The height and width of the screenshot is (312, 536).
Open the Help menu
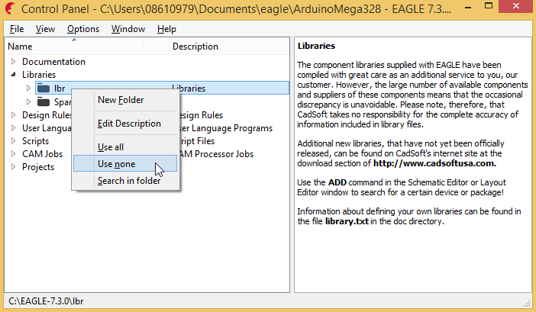click(x=166, y=29)
